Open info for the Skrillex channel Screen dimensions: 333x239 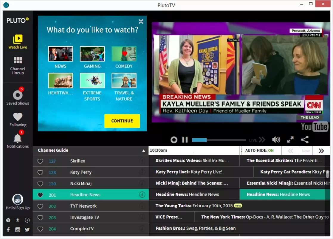click(142, 161)
